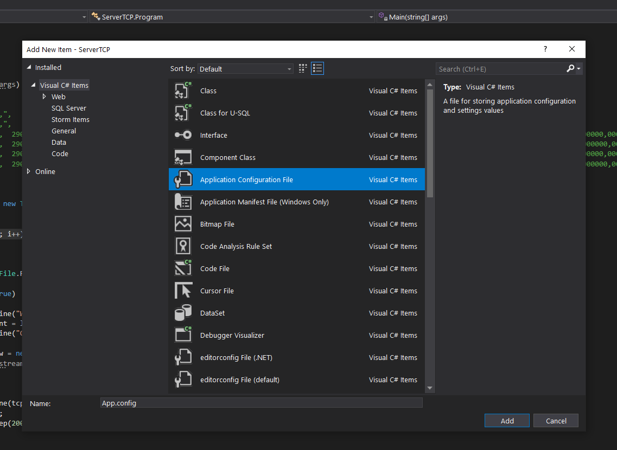Select the Data category
617x450 pixels.
(59, 142)
